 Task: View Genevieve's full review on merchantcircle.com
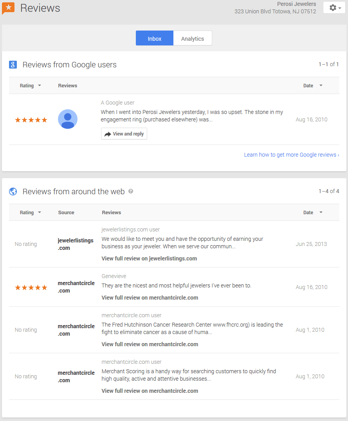[150, 298]
